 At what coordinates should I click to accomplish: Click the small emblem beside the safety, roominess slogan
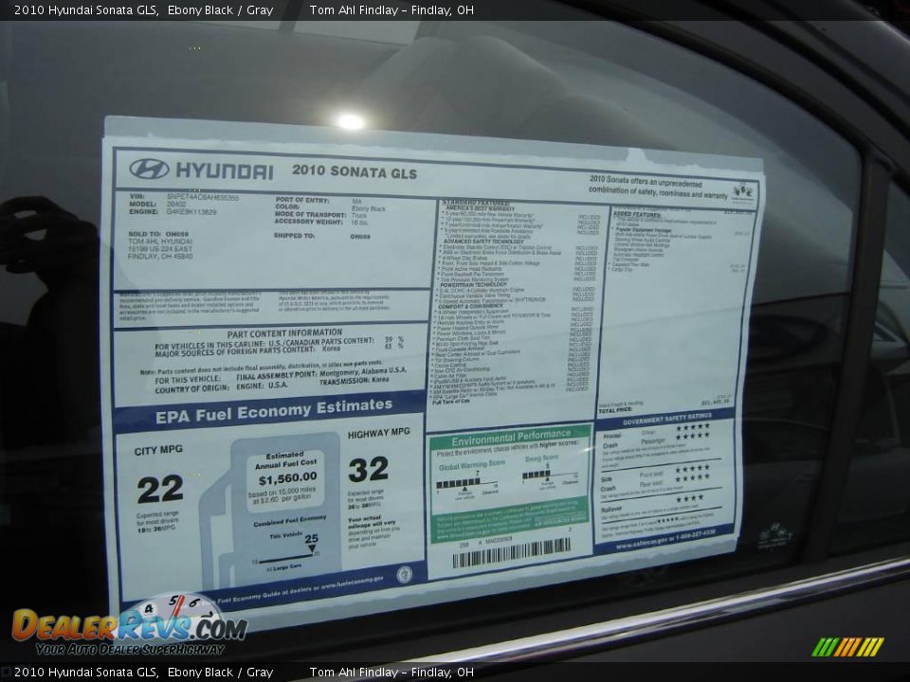coord(742,192)
